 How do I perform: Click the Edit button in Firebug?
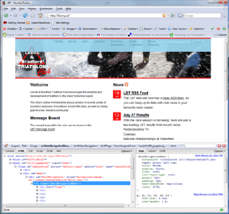click(x=24, y=146)
